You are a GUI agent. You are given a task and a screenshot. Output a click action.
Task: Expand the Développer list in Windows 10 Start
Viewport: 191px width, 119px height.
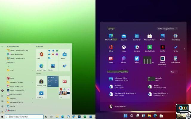point(11,62)
